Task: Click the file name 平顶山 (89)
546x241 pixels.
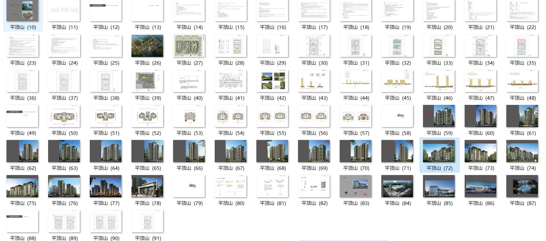Action: 65,238
